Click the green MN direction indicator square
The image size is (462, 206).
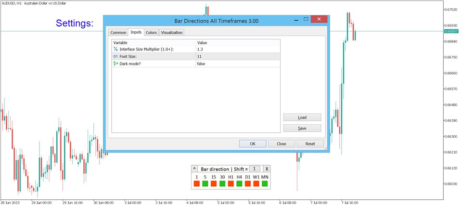tap(265, 184)
